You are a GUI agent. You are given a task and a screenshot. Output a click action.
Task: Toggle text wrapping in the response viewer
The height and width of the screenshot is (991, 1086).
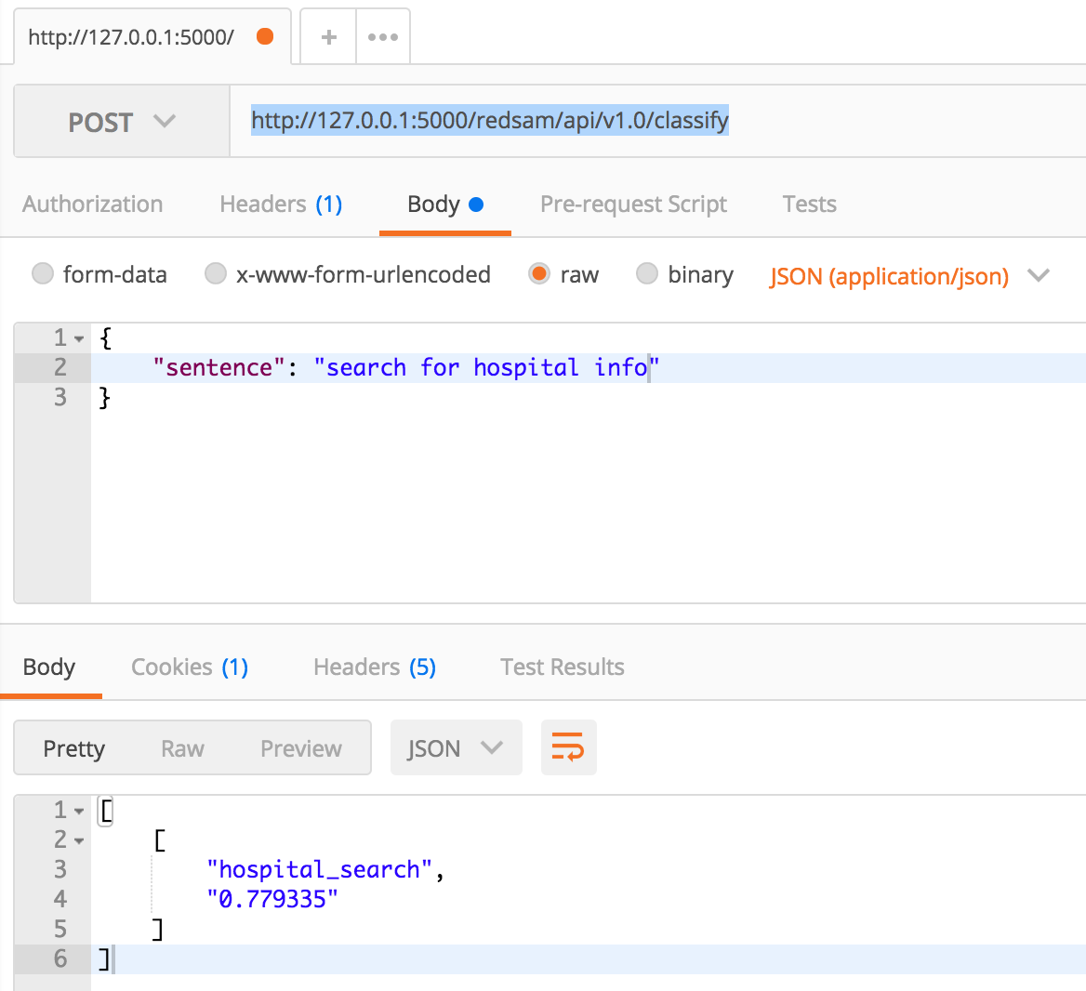[x=568, y=747]
